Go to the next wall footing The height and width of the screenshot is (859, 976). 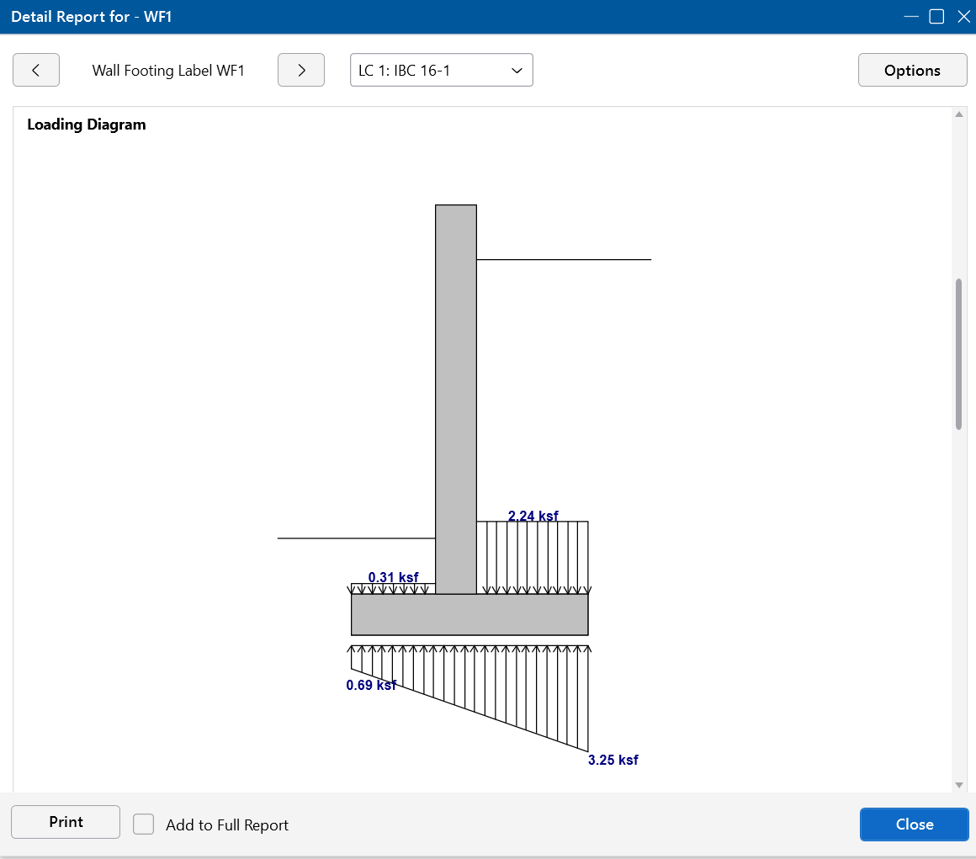coord(301,71)
